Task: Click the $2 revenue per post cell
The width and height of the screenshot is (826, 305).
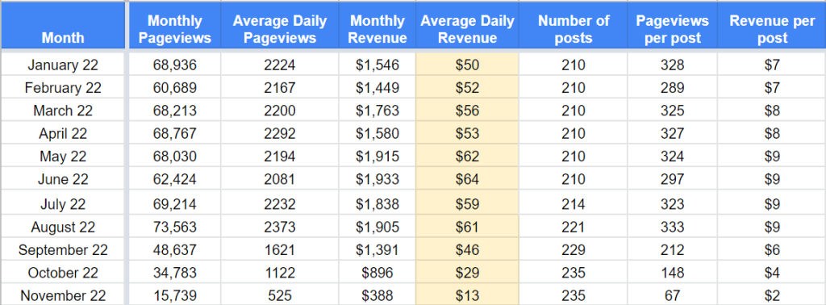Action: pos(772,295)
